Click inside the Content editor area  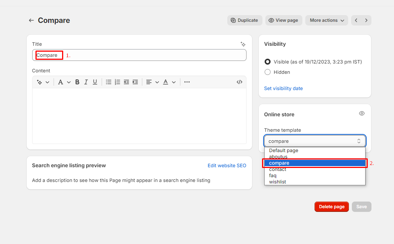pyautogui.click(x=139, y=116)
